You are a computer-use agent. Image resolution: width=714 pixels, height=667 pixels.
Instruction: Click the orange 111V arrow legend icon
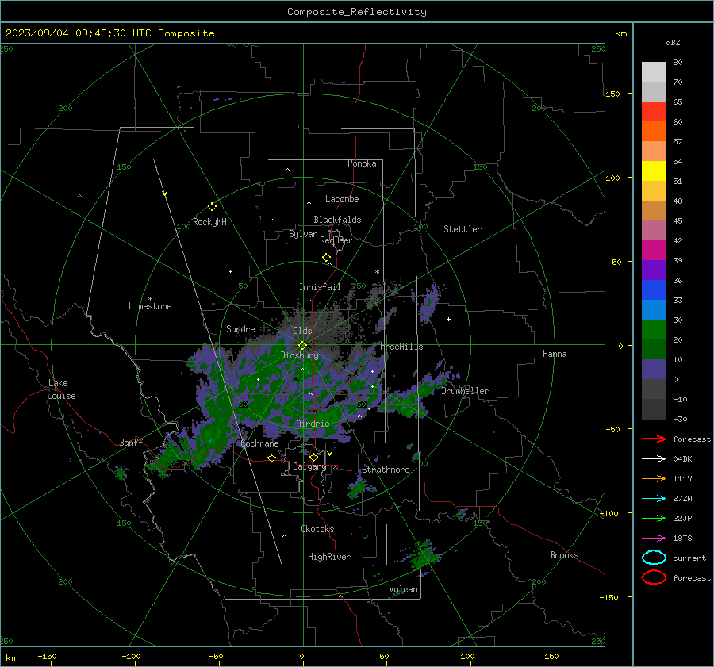[654, 478]
